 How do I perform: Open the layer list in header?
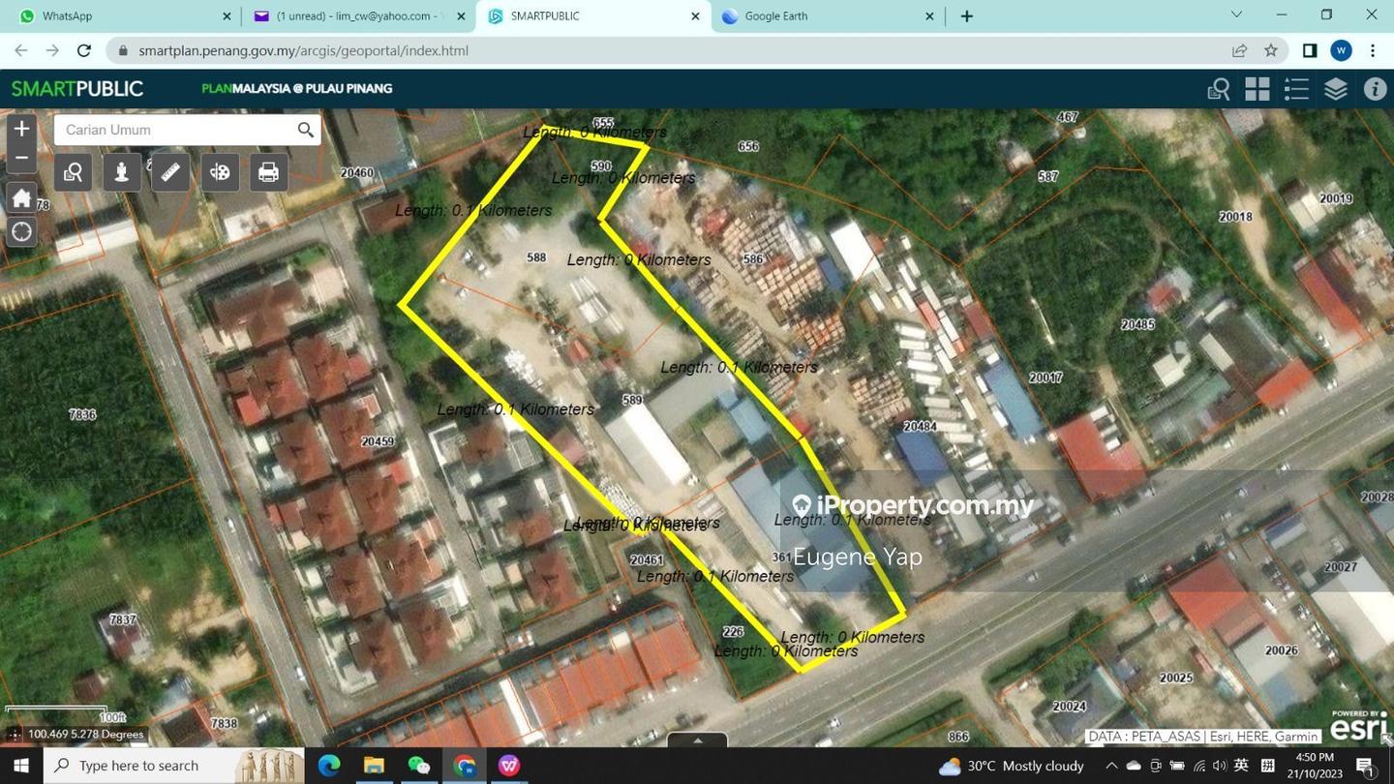1336,89
